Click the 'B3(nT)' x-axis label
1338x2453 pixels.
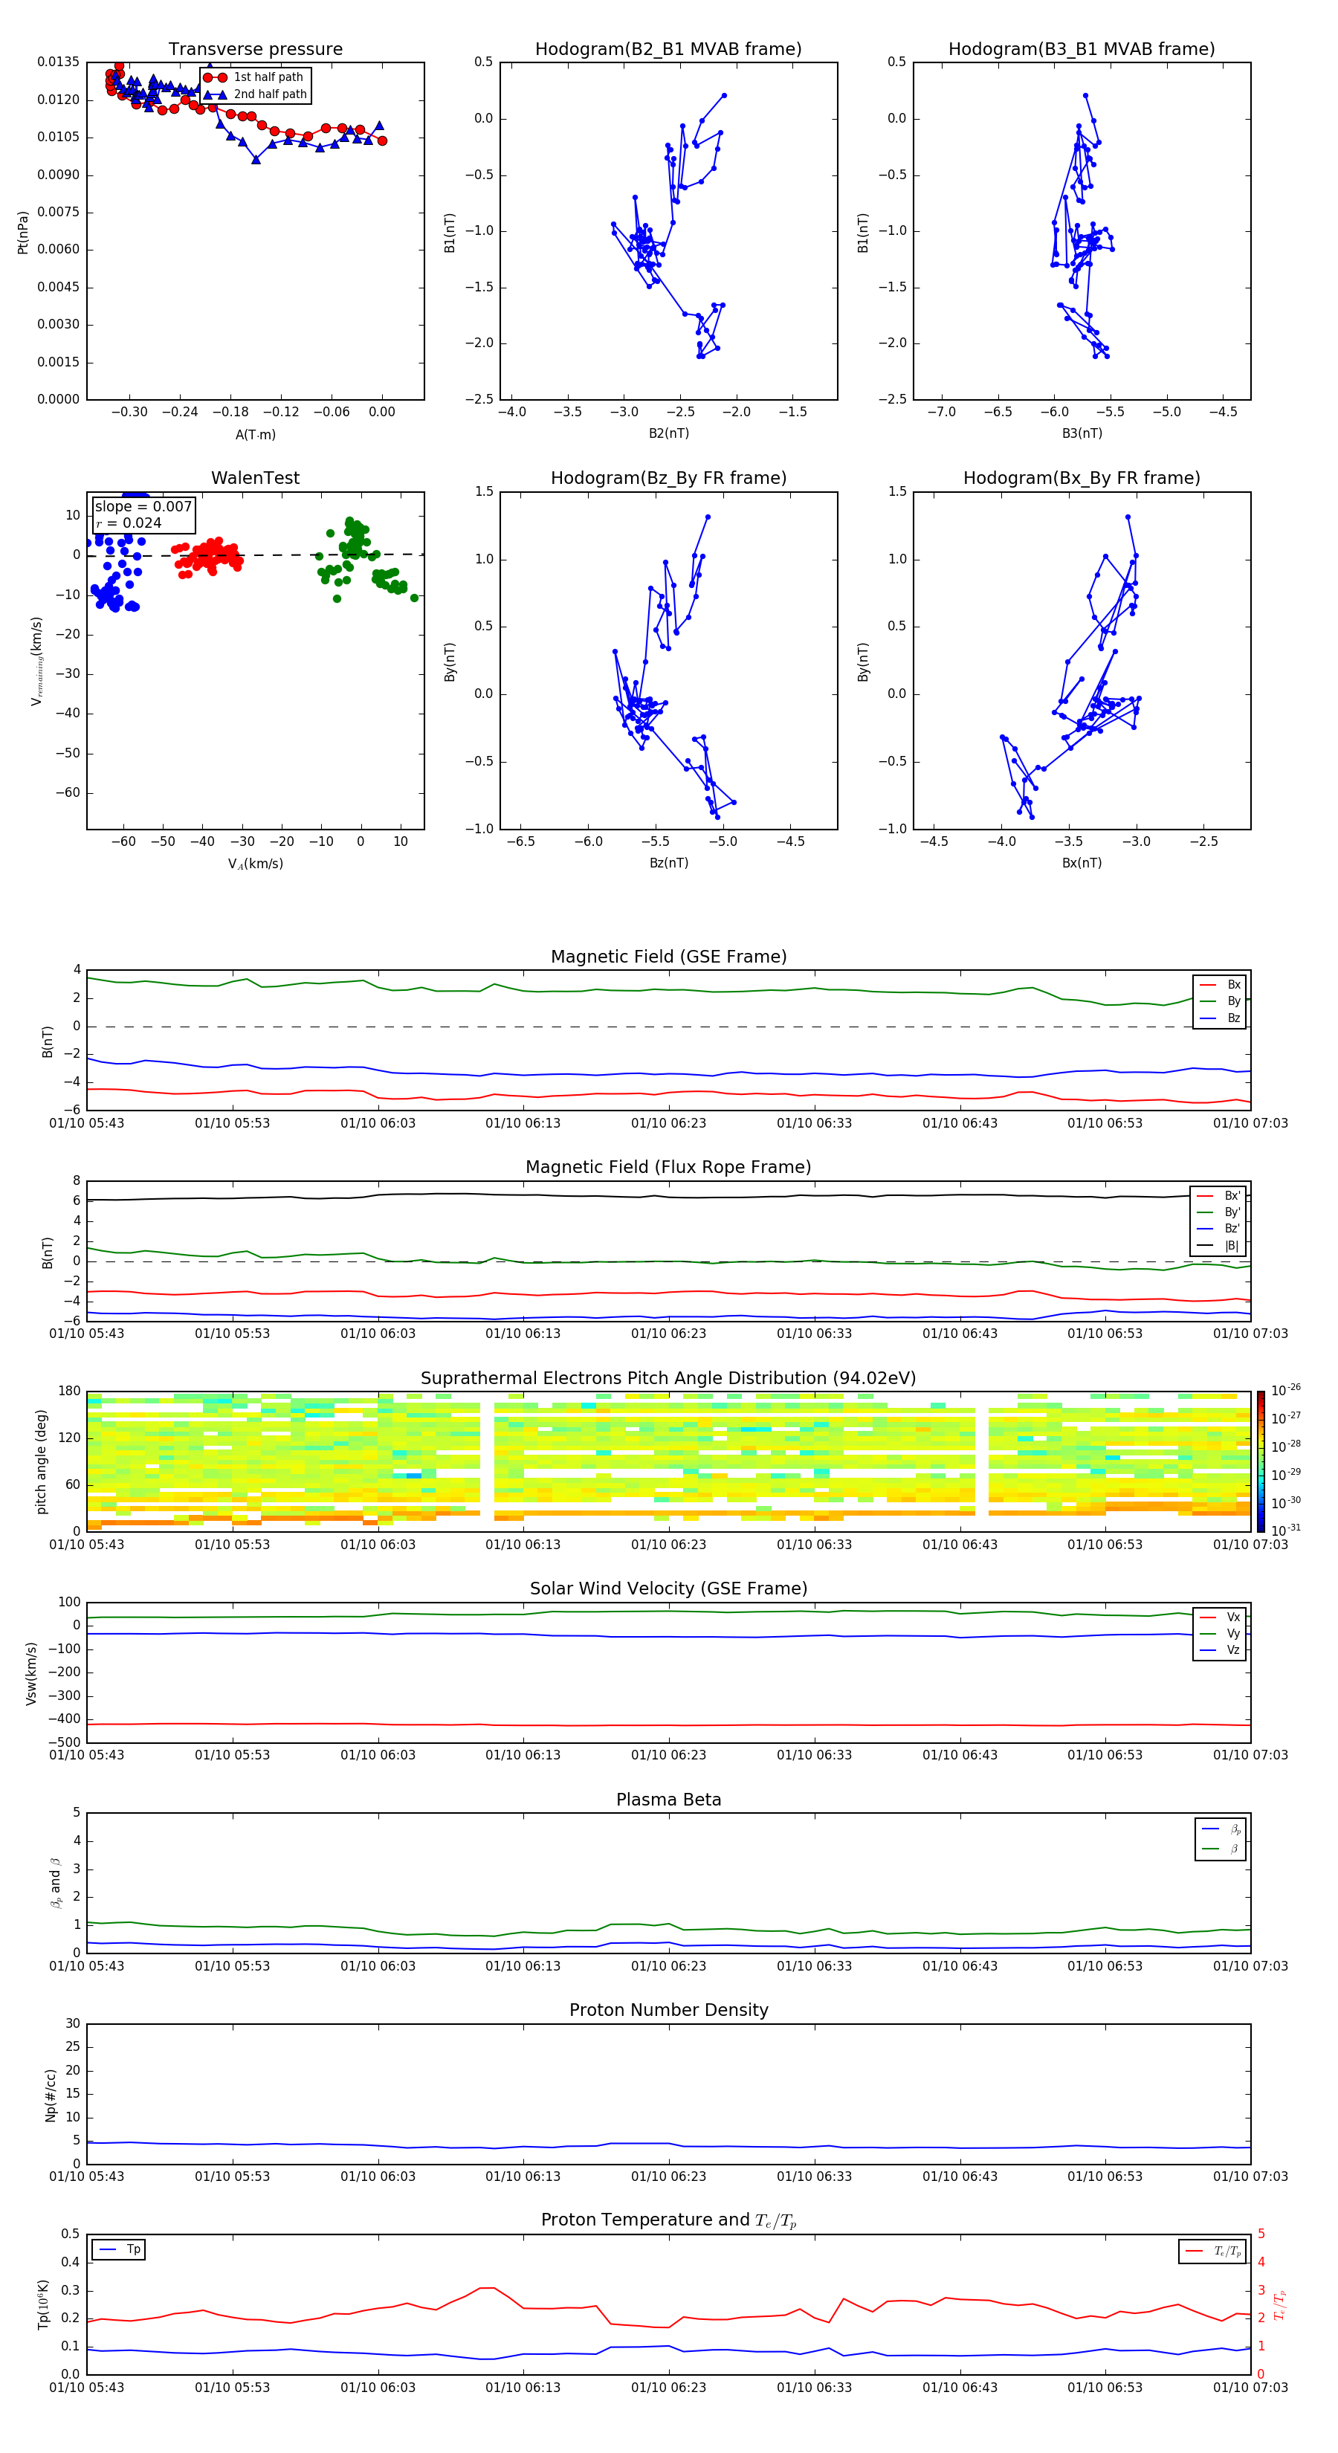1082,433
